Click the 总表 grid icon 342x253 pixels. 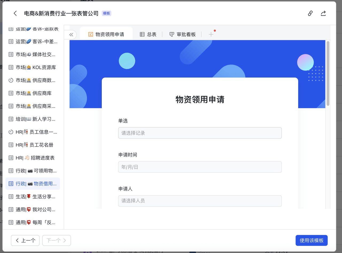click(x=142, y=34)
